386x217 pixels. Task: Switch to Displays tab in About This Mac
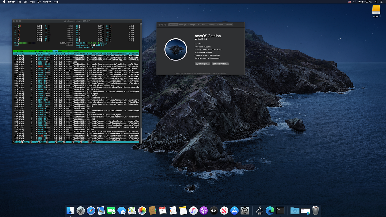pyautogui.click(x=183, y=25)
